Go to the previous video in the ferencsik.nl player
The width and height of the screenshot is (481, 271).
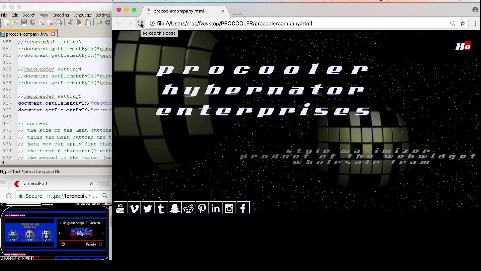pos(59,233)
